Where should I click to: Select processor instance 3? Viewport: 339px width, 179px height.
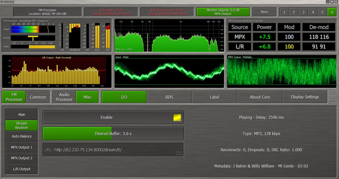click(x=303, y=12)
